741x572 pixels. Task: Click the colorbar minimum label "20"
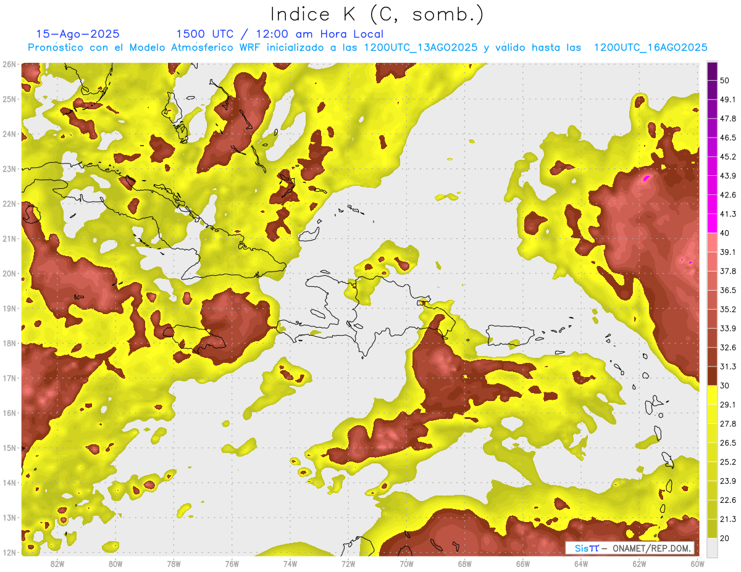pyautogui.click(x=724, y=538)
